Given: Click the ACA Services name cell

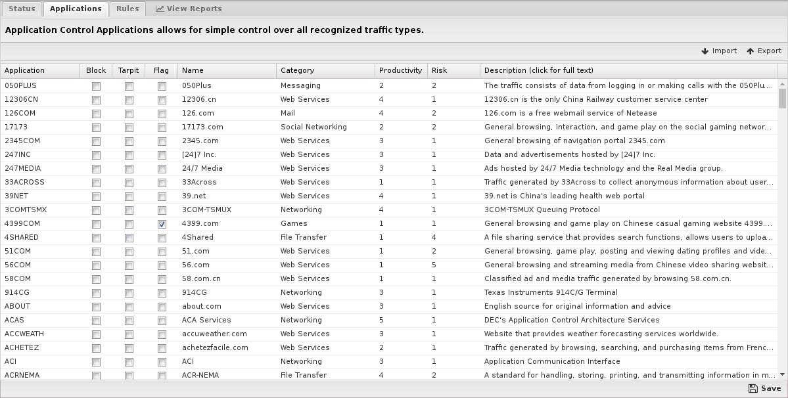Looking at the screenshot, I should tap(227, 321).
